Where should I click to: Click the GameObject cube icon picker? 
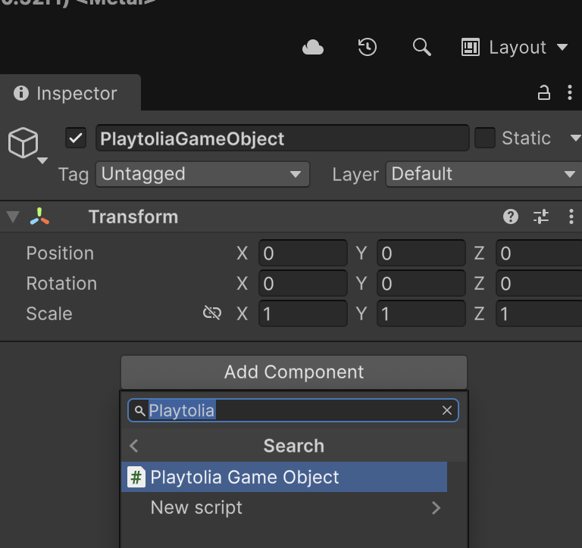coord(27,145)
